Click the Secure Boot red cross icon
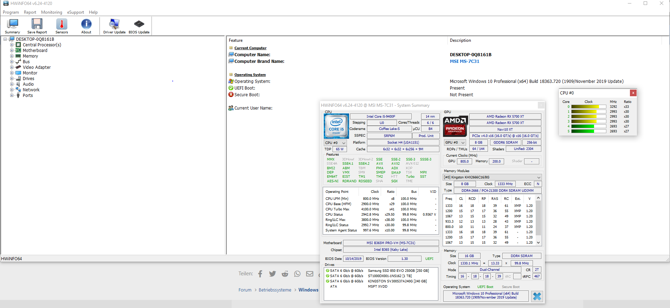 coord(231,95)
